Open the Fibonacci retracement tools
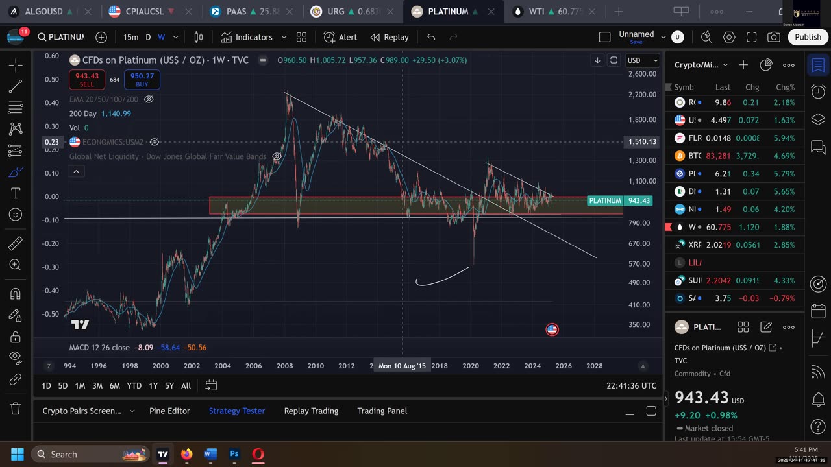Screen dimensions: 831x467 point(16,108)
